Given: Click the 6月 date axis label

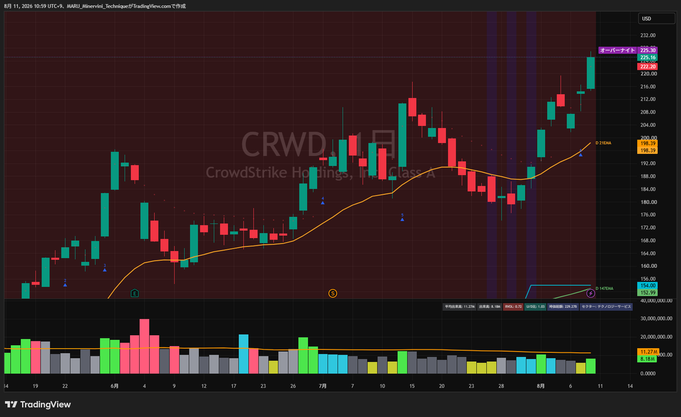Looking at the screenshot, I should [115, 385].
